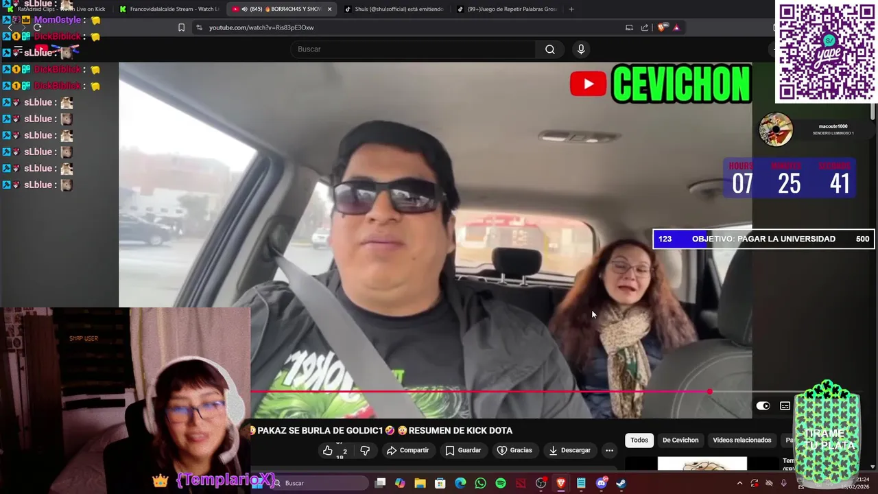Bookmark this page in the address bar

coord(181,27)
